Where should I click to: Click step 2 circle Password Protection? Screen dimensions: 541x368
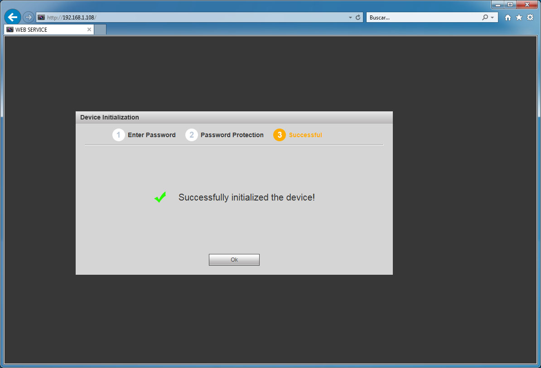tap(192, 135)
